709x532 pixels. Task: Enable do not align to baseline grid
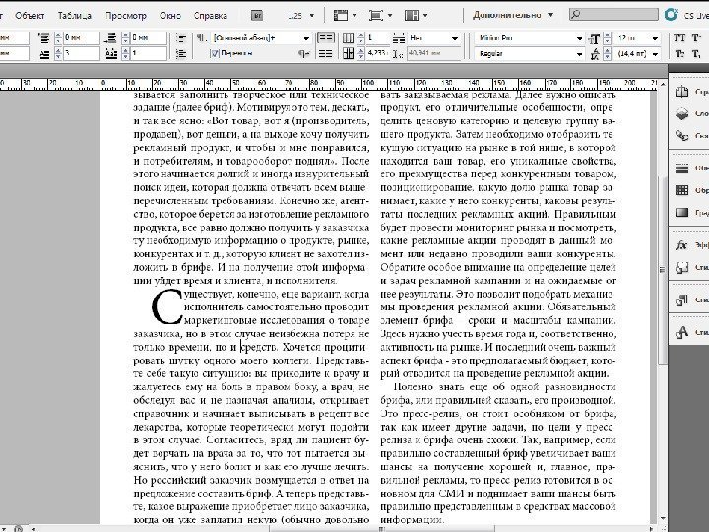(x=326, y=38)
